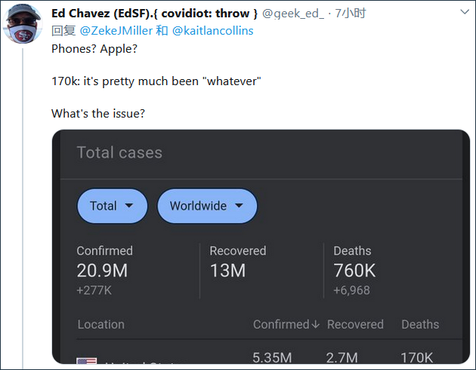The width and height of the screenshot is (476, 370).
Task: Click the 13M recovered worldwide figure
Action: [227, 271]
